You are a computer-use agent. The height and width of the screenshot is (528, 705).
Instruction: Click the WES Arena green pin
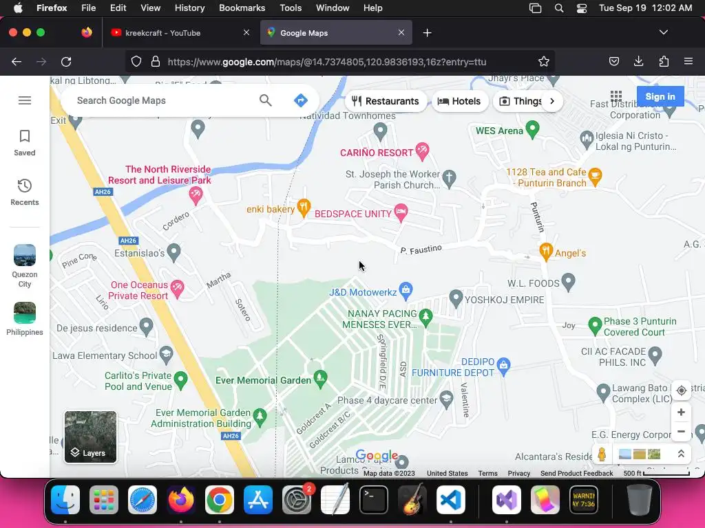click(532, 129)
